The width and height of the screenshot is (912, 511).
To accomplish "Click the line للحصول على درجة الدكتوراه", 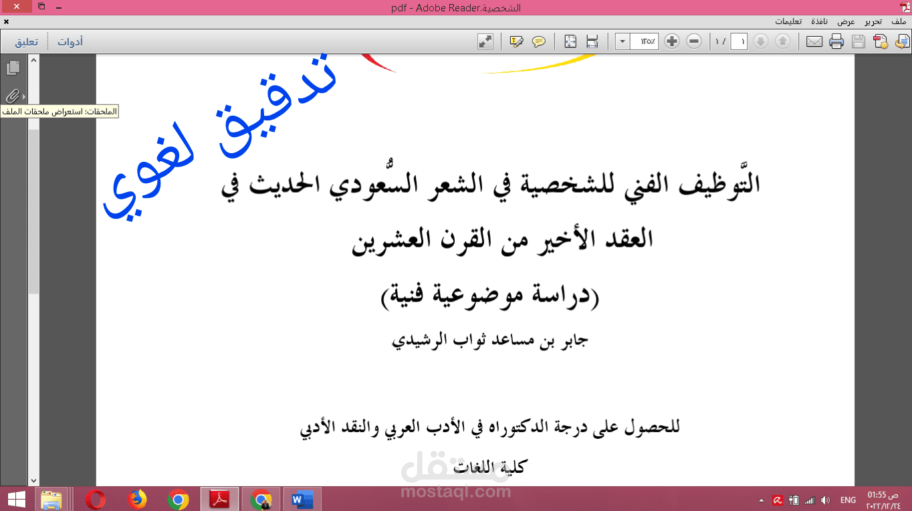I will tap(490, 428).
